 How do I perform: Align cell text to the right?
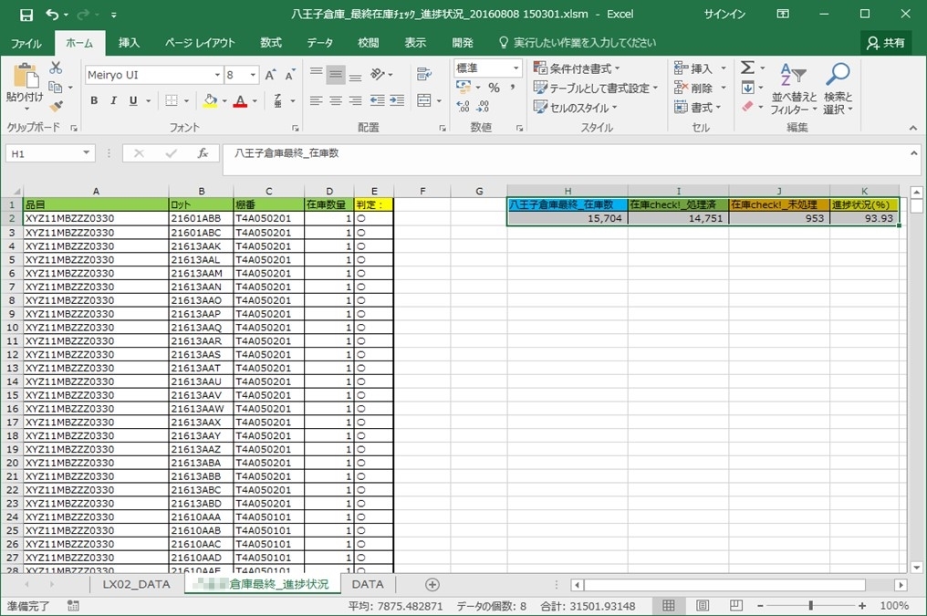tap(355, 100)
